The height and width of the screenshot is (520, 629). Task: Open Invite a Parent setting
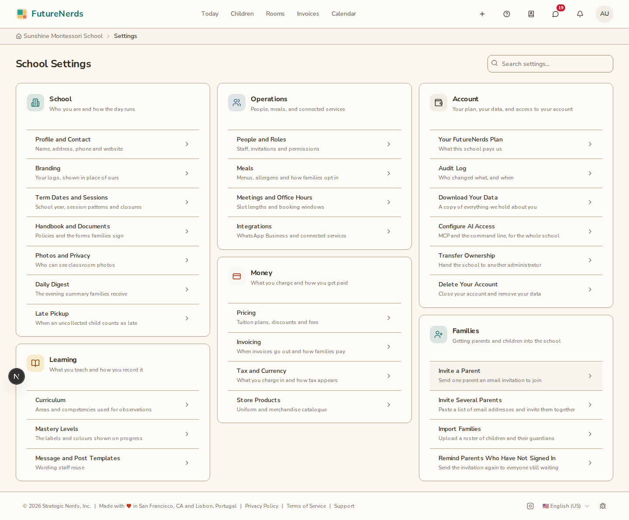click(x=516, y=376)
